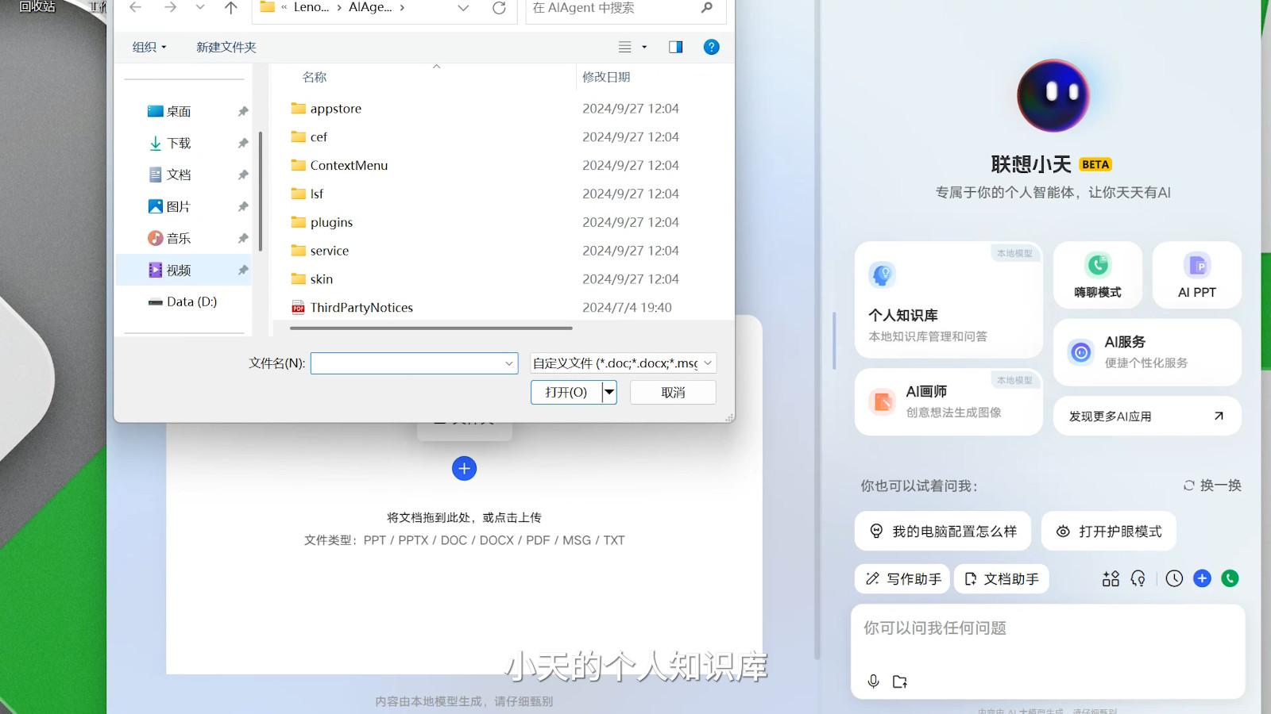The height and width of the screenshot is (714, 1271).
Task: Click the horizontal scrollbar in file list
Action: (431, 328)
